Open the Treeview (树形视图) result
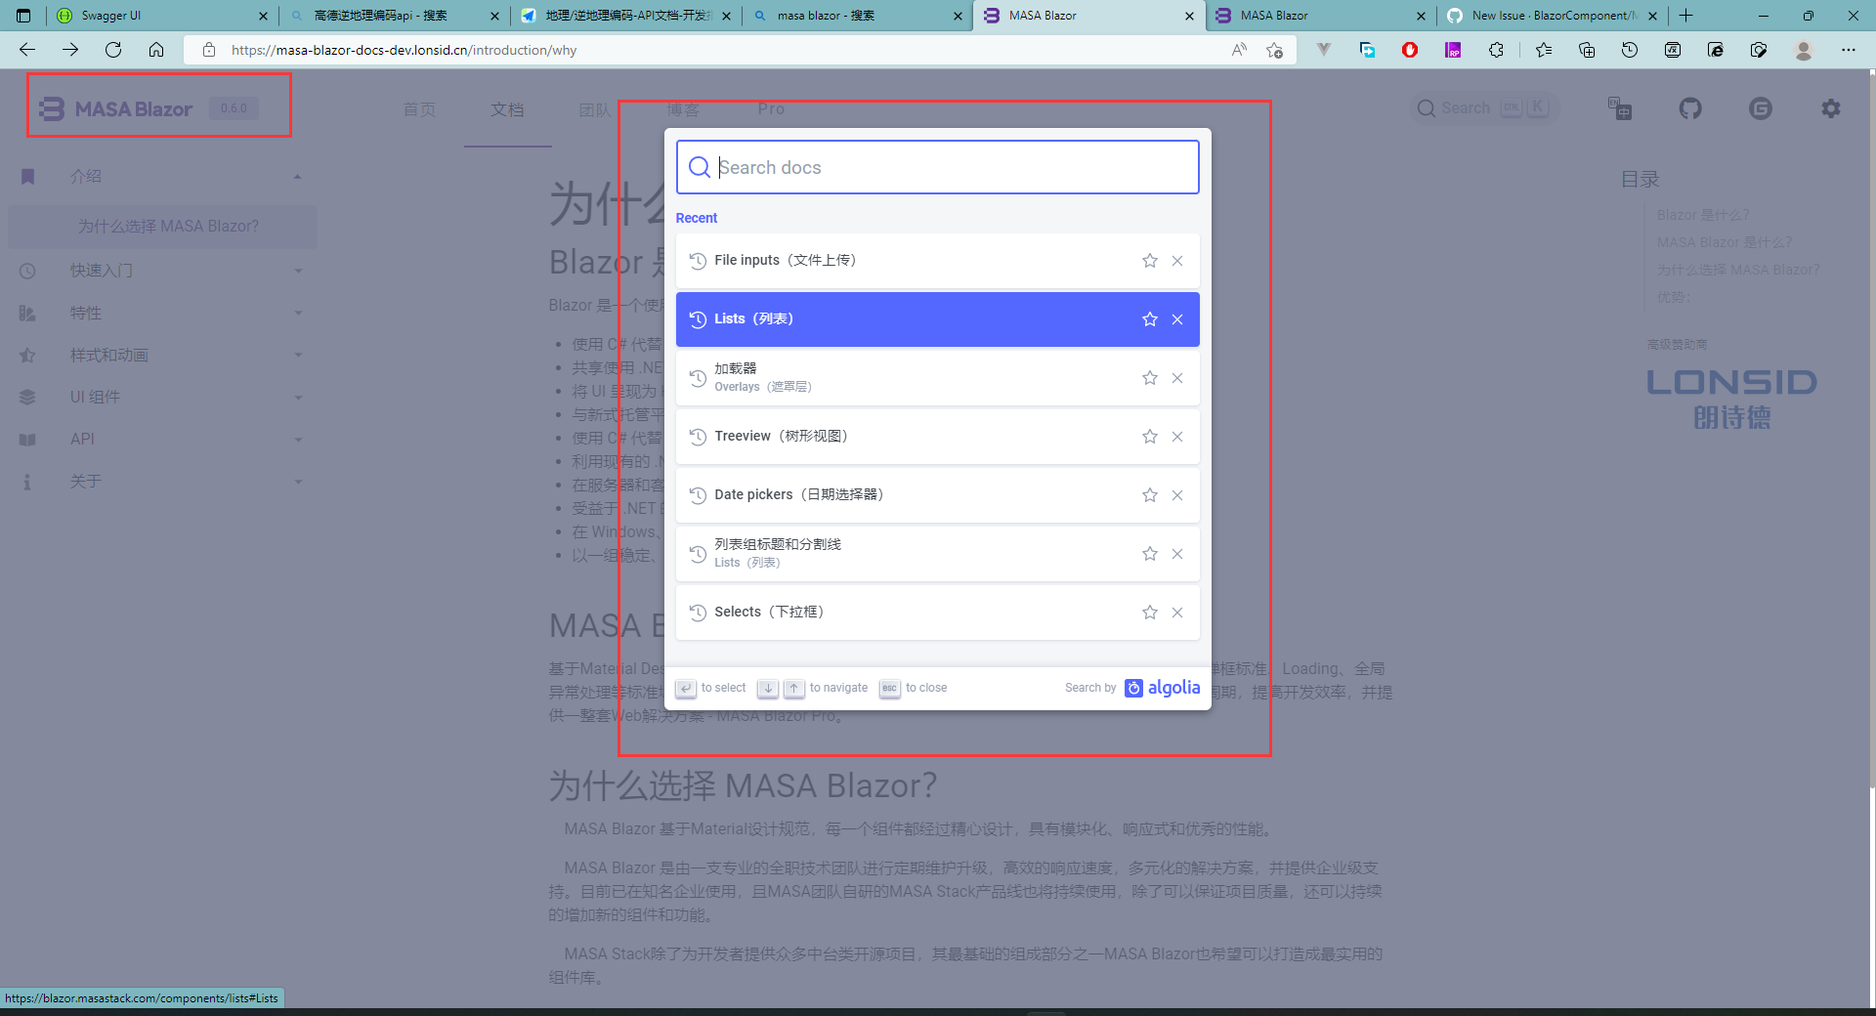1876x1016 pixels. coord(937,437)
